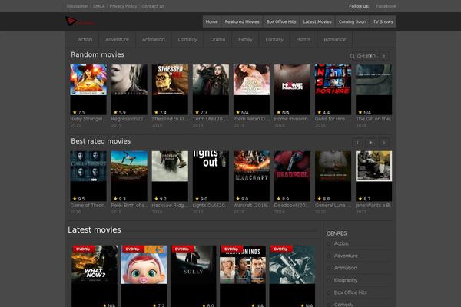Select Action in genre bar
Screen dimensions: 461x307
point(85,39)
